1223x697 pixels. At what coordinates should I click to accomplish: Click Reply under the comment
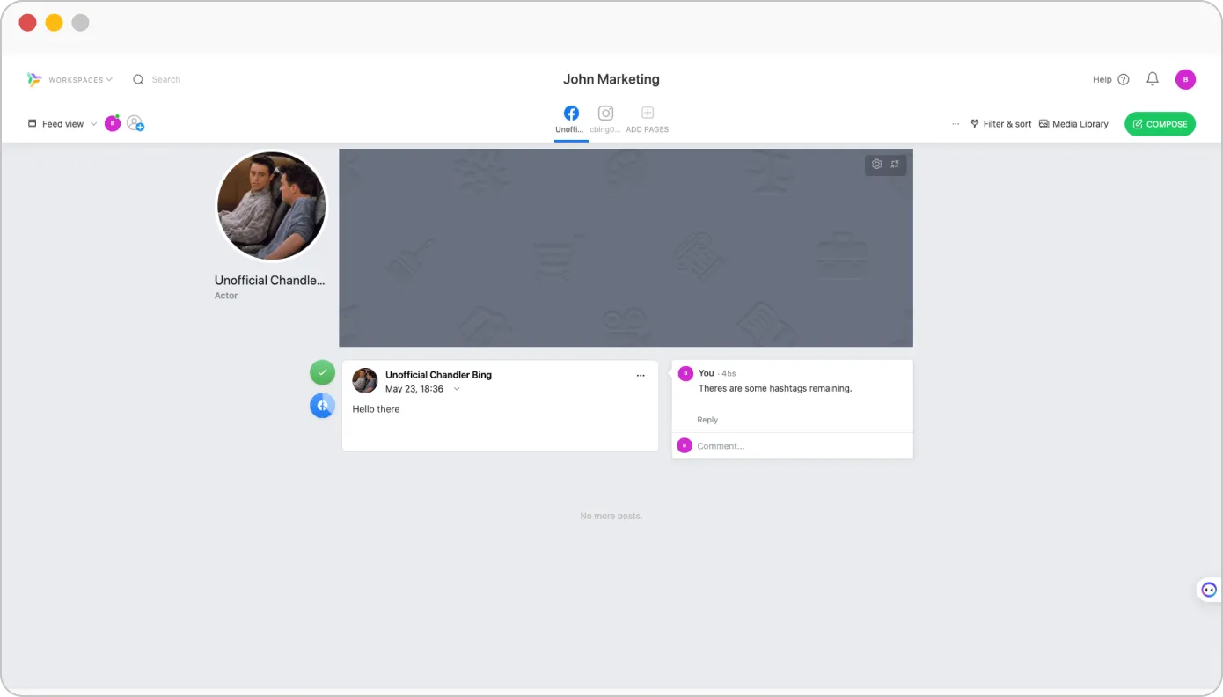coord(707,420)
